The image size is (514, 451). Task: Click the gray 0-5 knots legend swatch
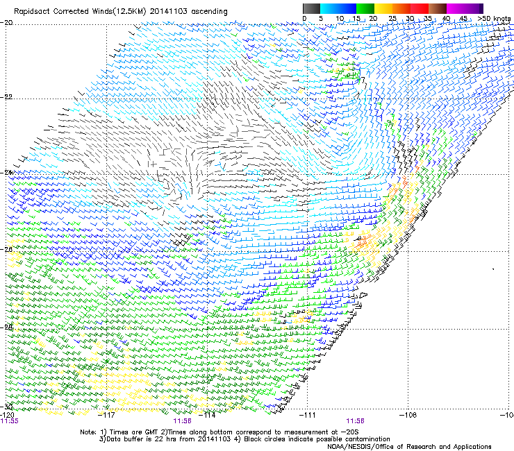(x=311, y=8)
